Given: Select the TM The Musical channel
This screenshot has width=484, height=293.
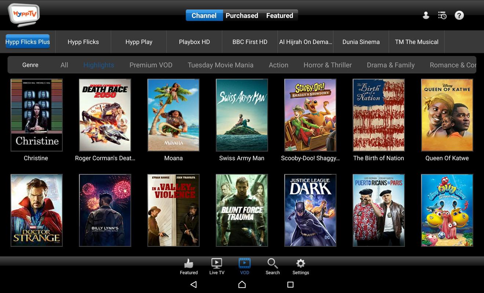Looking at the screenshot, I should (x=417, y=42).
